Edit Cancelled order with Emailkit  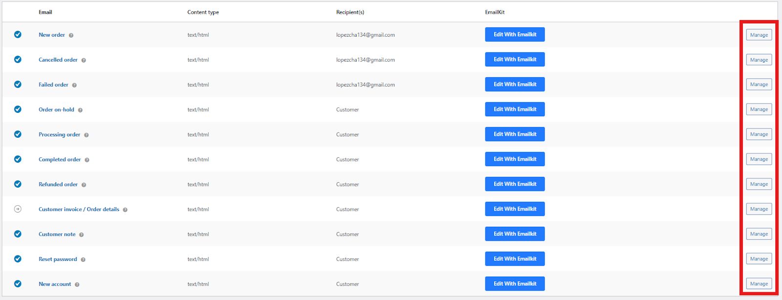pyautogui.click(x=515, y=60)
